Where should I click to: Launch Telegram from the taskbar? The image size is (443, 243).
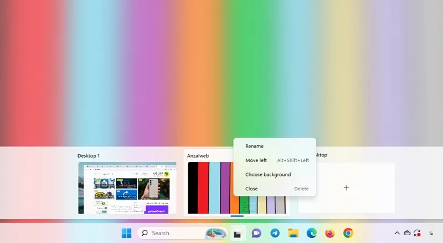point(275,233)
